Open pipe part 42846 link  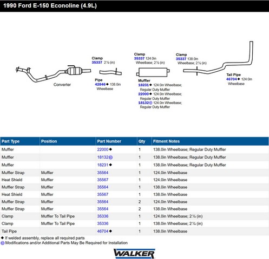[x=100, y=84]
